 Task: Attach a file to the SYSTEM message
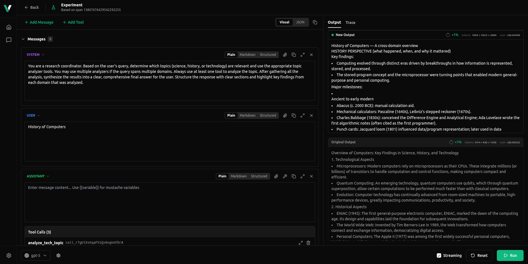(x=285, y=55)
